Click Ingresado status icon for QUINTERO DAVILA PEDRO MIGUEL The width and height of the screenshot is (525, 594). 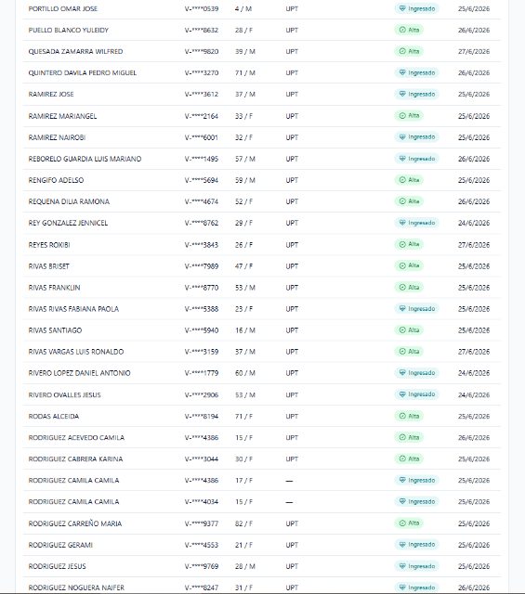402,72
